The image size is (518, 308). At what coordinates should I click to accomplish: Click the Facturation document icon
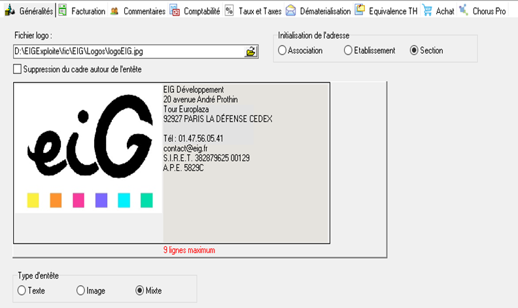[x=62, y=10]
